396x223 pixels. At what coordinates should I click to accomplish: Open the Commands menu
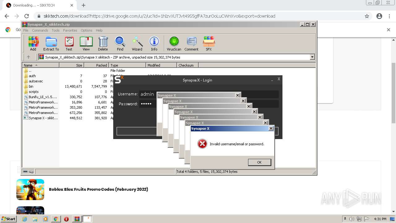(x=40, y=30)
